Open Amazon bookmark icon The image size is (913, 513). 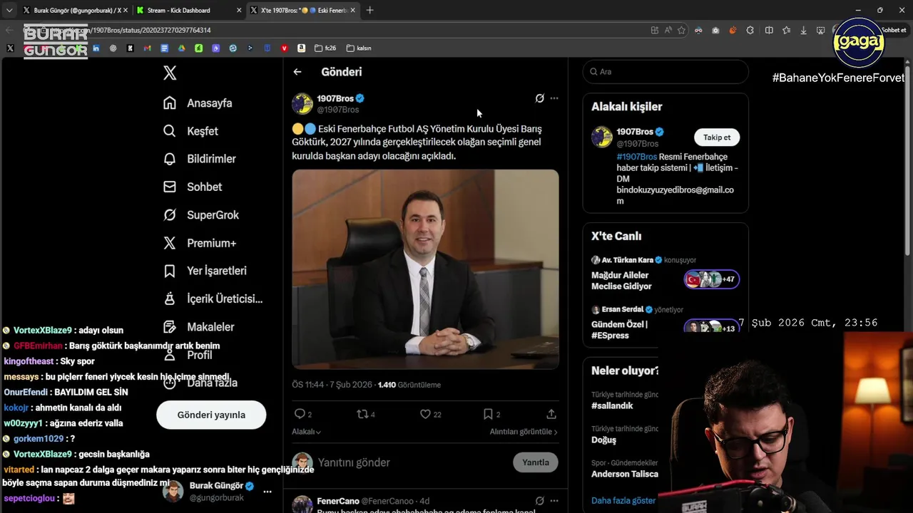click(301, 48)
